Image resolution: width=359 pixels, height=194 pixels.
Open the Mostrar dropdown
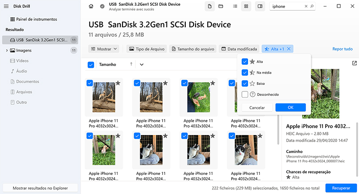pyautogui.click(x=104, y=49)
